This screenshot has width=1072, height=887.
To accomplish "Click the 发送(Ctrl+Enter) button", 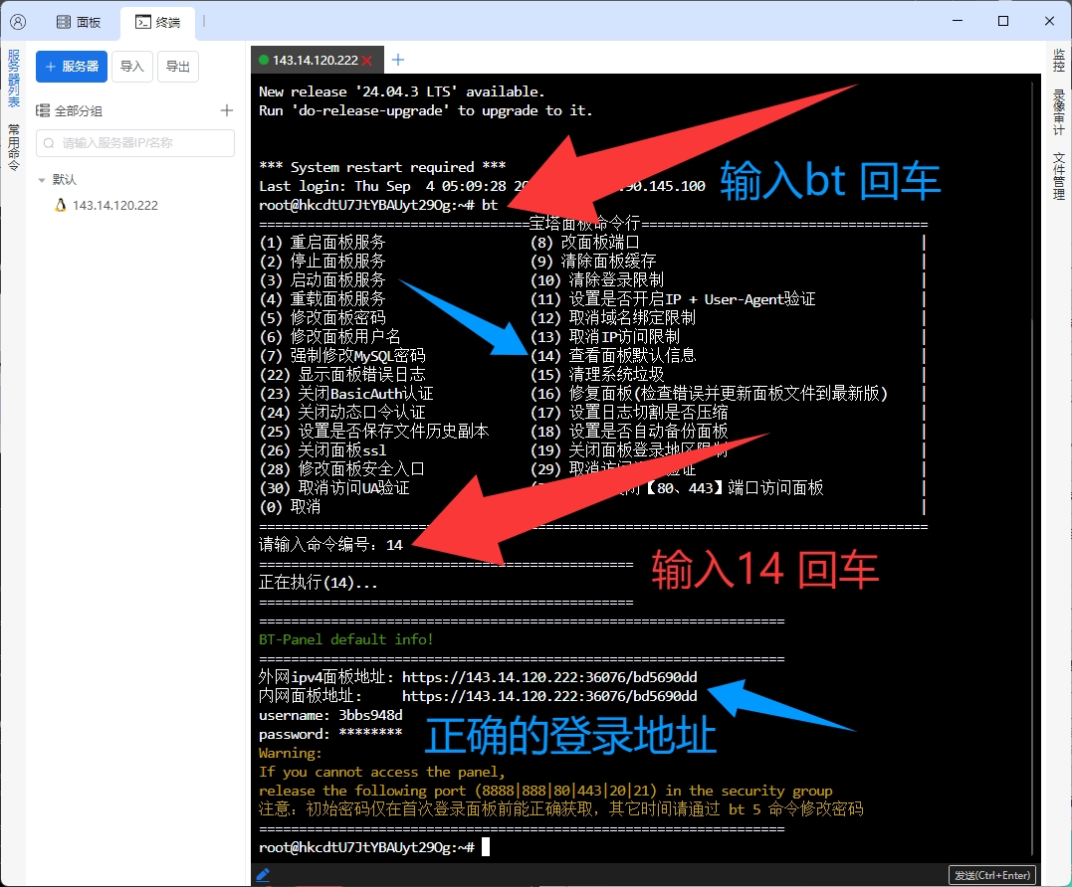I will point(992,875).
